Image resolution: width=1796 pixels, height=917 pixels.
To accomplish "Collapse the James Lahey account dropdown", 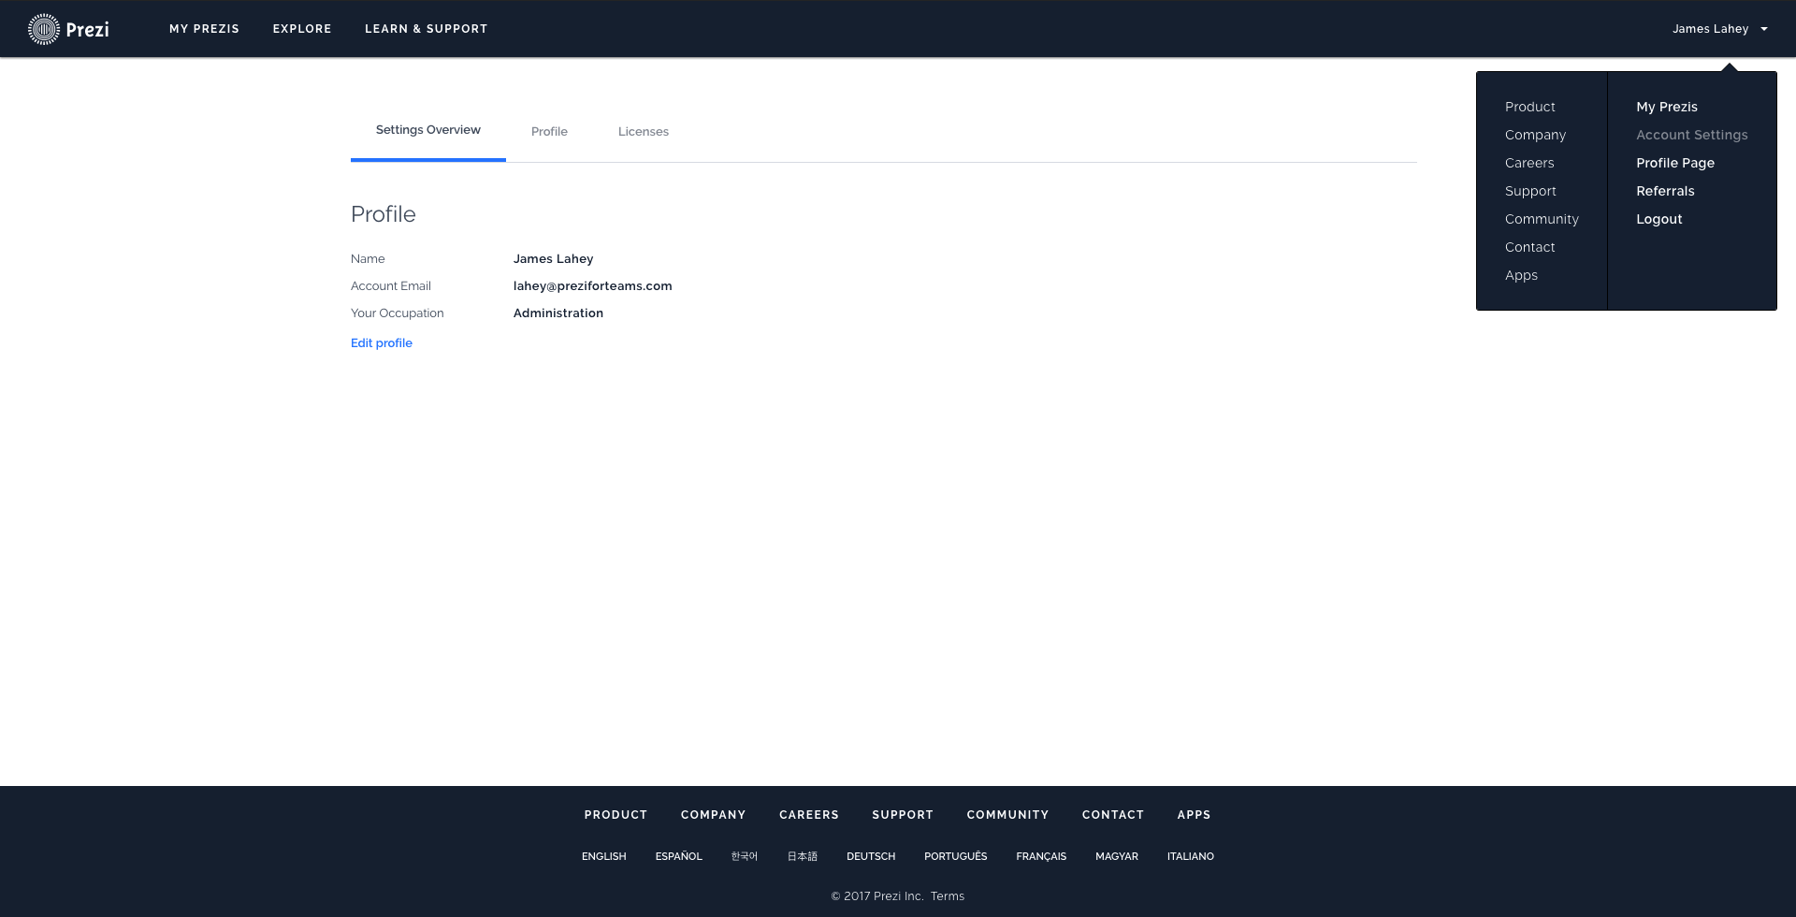I will [1719, 29].
